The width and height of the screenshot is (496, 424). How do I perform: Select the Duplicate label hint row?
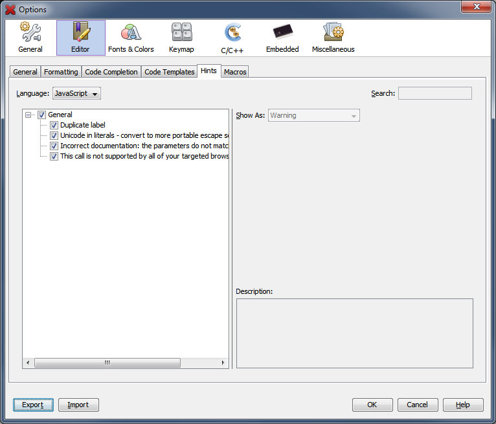coord(83,125)
